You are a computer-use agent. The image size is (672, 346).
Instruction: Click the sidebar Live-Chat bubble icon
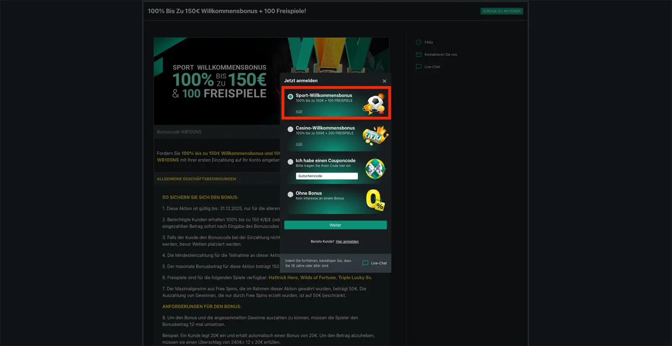(419, 67)
